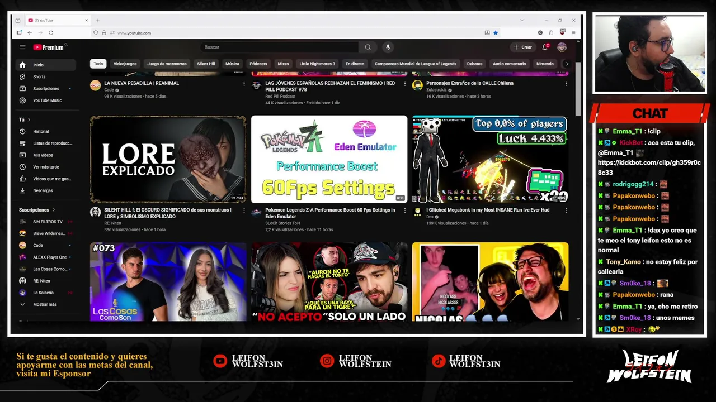Screen dimensions: 716x402
Task: Open Ver más tarde in the sidebar
Action: point(46,167)
